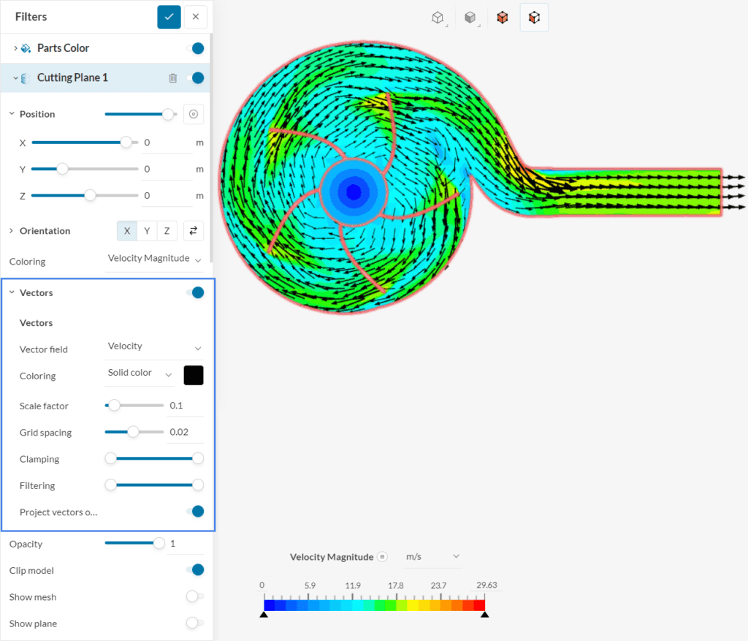The width and height of the screenshot is (748, 641).
Task: Open the Vector field Velocity dropdown
Action: [x=154, y=346]
